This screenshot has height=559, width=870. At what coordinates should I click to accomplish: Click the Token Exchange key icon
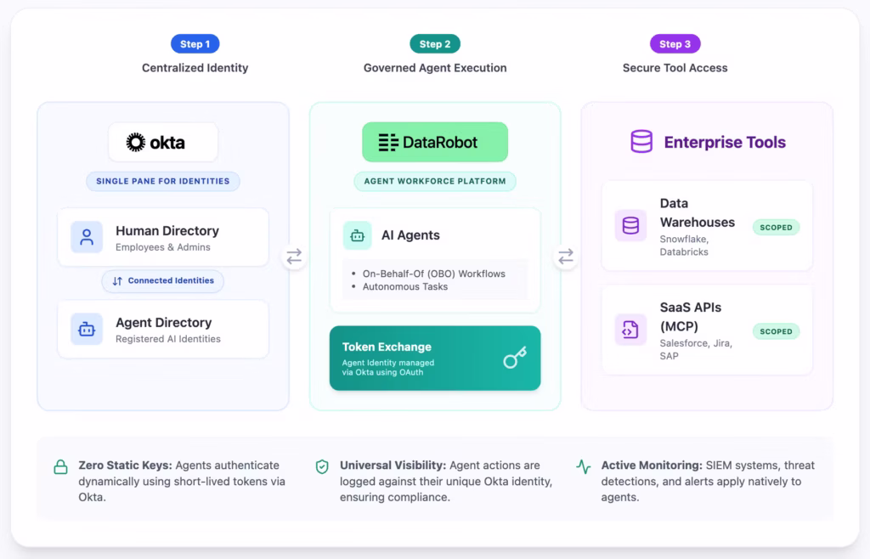click(515, 358)
